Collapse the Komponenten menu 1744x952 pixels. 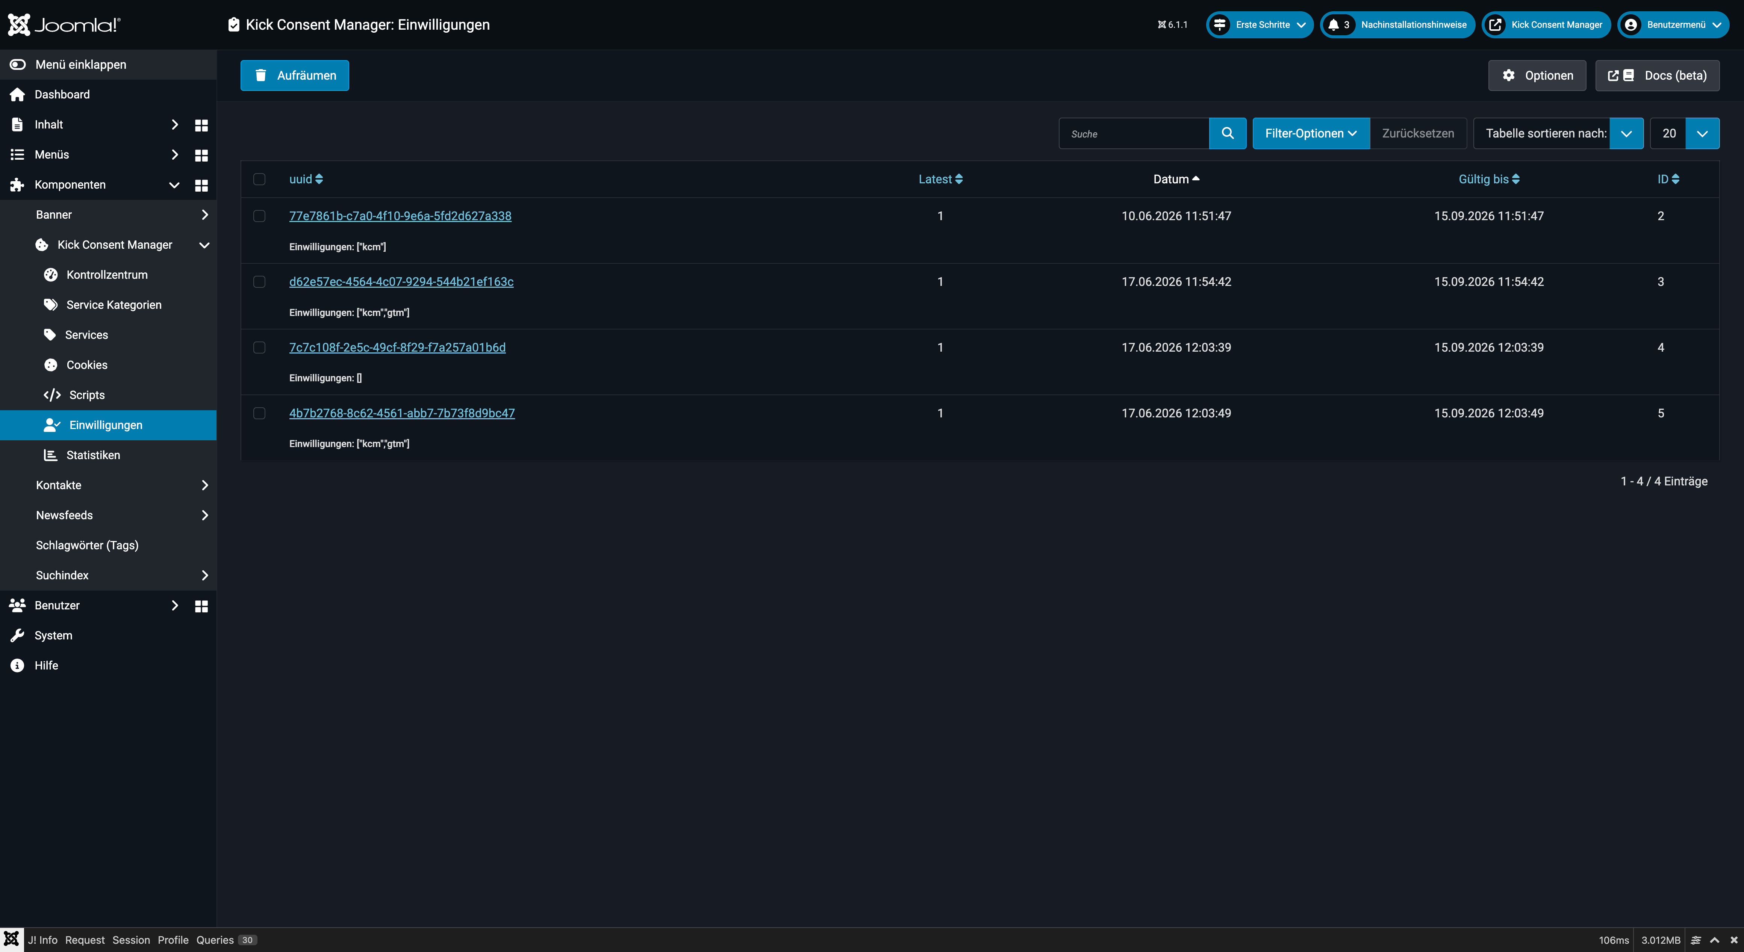click(174, 185)
